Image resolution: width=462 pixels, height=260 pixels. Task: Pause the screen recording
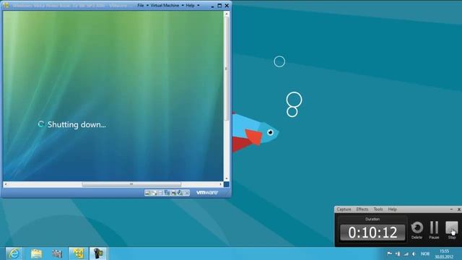pos(434,230)
